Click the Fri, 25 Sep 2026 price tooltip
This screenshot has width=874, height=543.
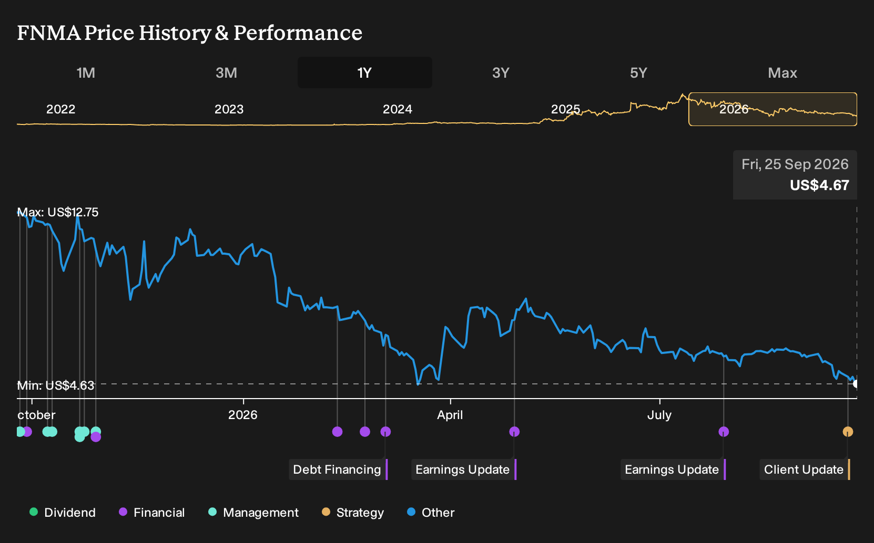(795, 175)
